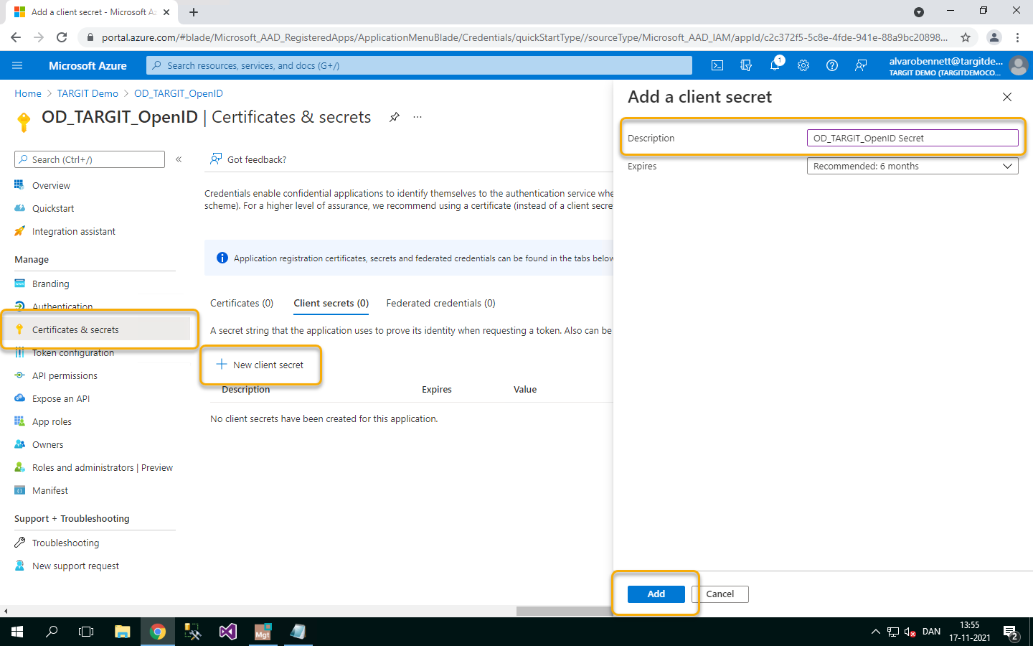The width and height of the screenshot is (1033, 646).
Task: Open Manifest menu item
Action: click(x=49, y=490)
